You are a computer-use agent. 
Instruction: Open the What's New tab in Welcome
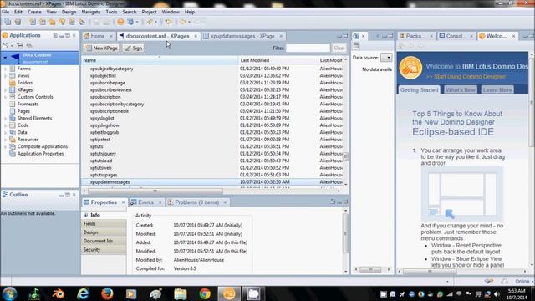pos(461,89)
